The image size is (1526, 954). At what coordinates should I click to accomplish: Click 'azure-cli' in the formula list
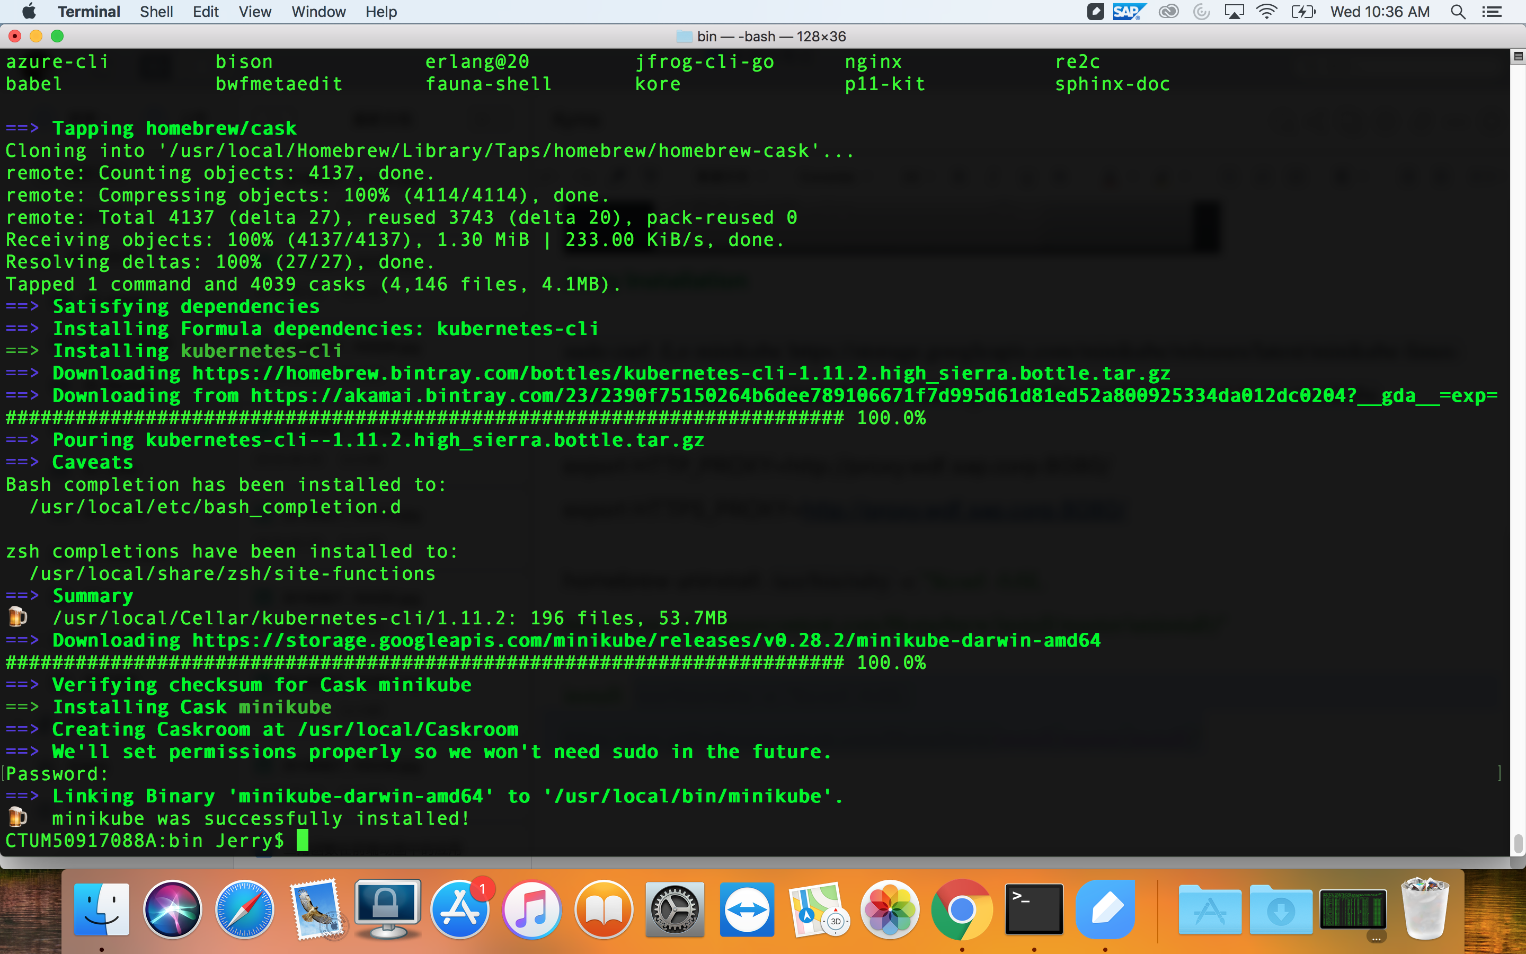click(x=57, y=61)
